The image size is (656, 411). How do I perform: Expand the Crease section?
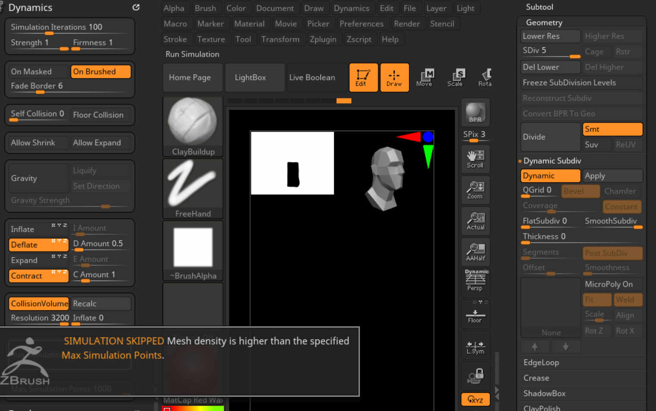pos(536,378)
